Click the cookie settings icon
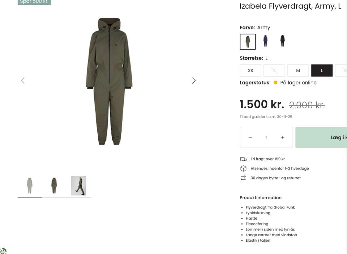 pos(3,251)
